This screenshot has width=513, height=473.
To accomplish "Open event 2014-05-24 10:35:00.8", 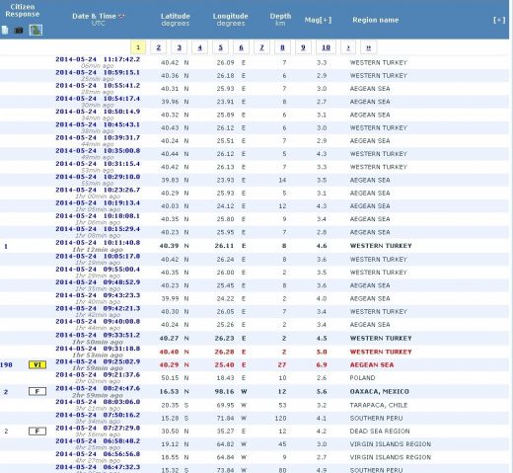I will click(x=98, y=151).
